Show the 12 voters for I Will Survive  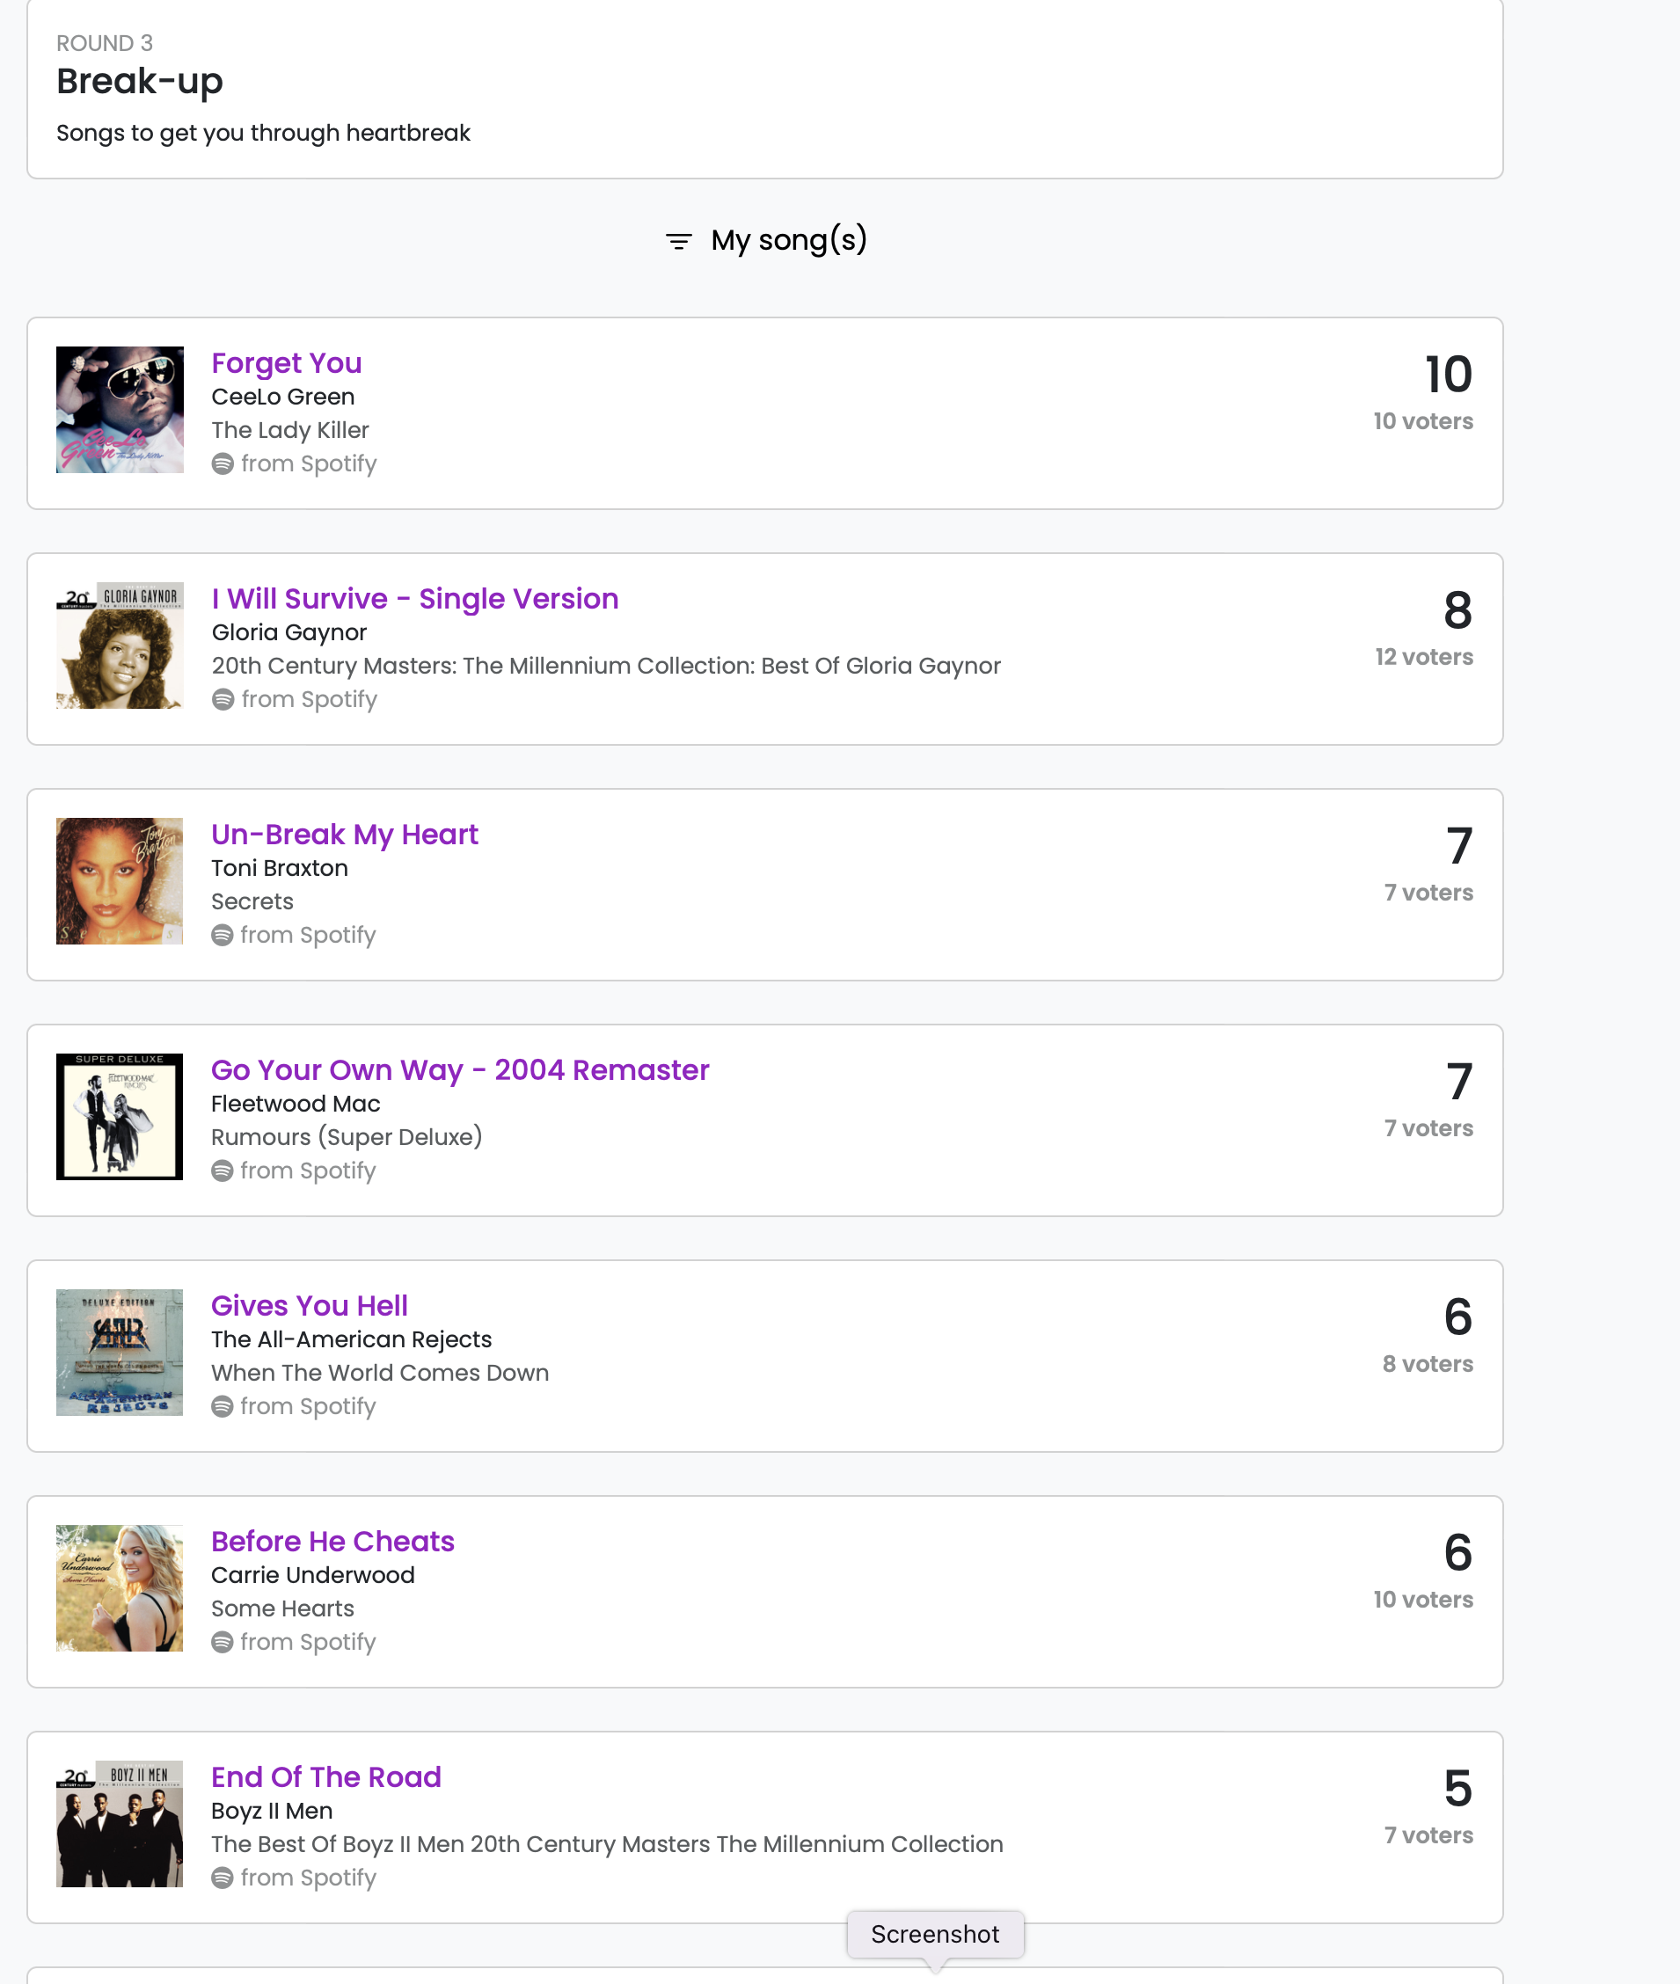1423,657
